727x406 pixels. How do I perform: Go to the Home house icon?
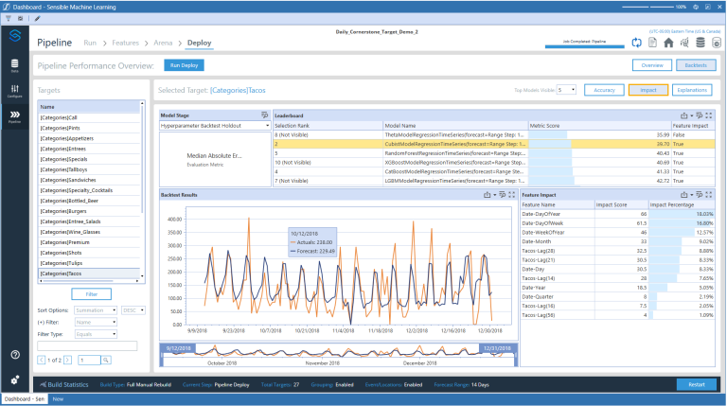coord(668,43)
